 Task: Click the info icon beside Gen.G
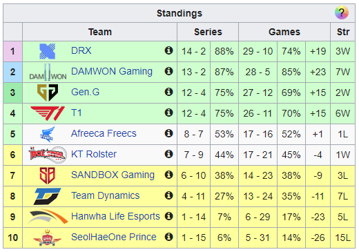click(168, 92)
